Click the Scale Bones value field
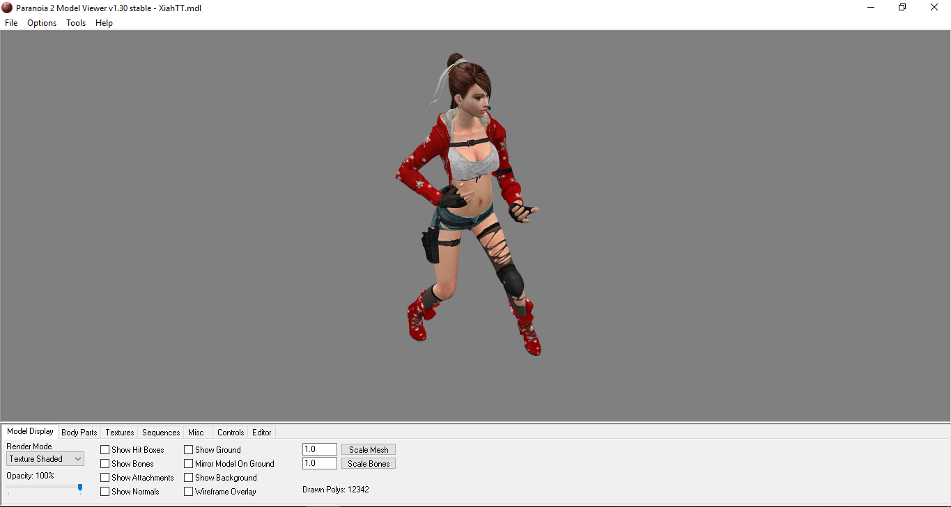The width and height of the screenshot is (951, 507). 320,463
